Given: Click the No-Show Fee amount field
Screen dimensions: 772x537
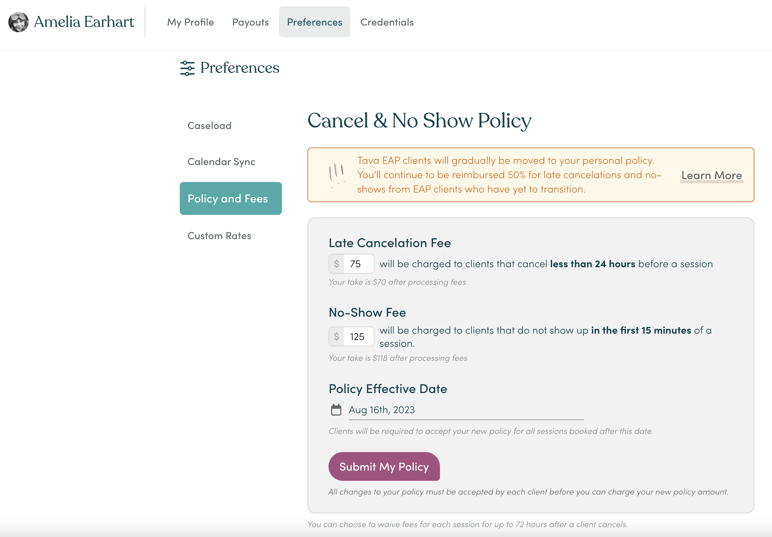Looking at the screenshot, I should [358, 336].
